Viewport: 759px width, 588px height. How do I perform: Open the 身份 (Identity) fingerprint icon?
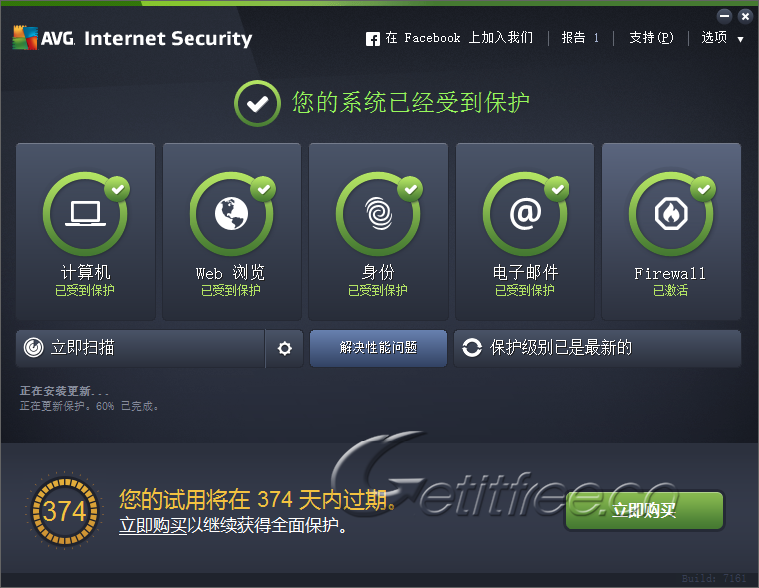click(378, 213)
